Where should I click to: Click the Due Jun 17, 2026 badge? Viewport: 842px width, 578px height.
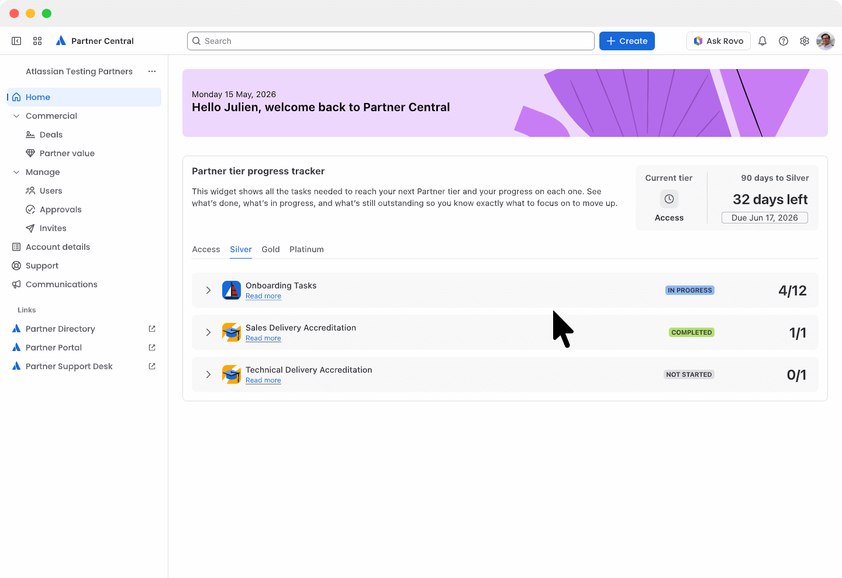click(765, 218)
